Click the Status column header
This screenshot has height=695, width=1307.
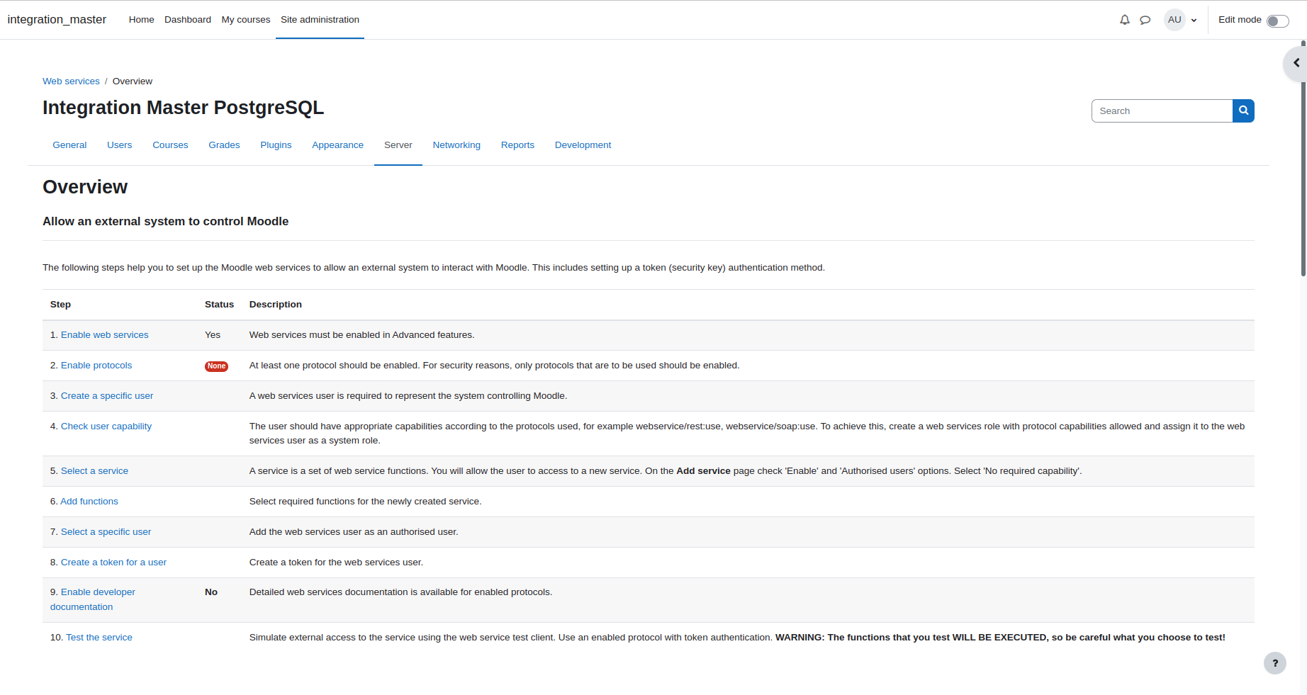219,305
